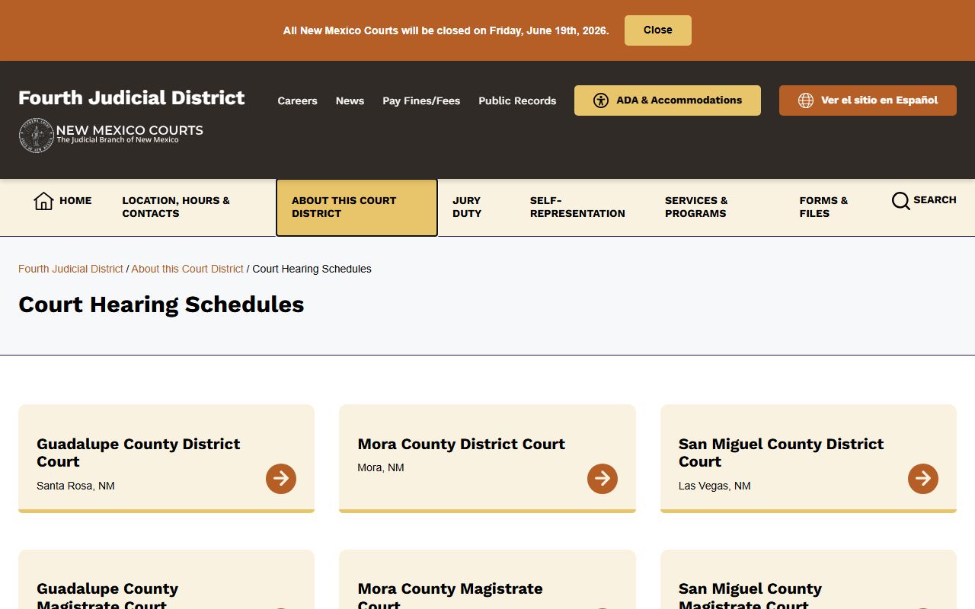Click ADA & Accommodations button
The height and width of the screenshot is (609, 975).
(x=667, y=100)
